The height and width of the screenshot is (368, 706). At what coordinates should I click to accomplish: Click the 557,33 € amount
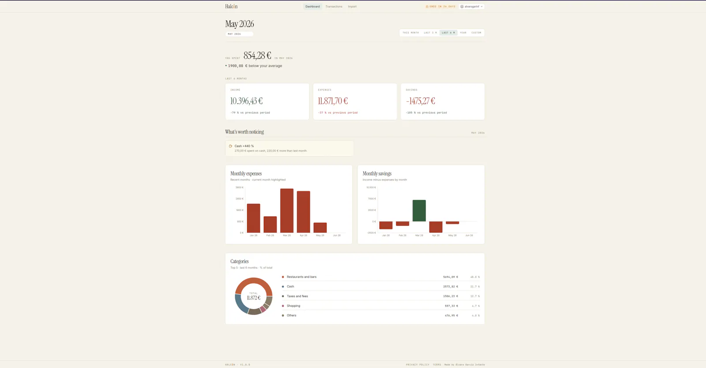(x=451, y=306)
